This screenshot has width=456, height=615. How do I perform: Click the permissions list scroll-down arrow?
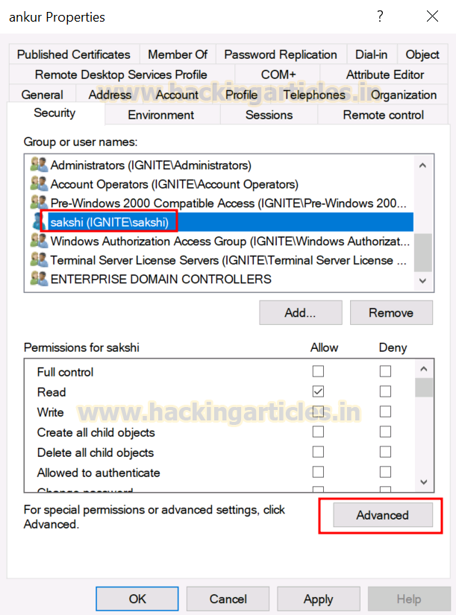(424, 482)
